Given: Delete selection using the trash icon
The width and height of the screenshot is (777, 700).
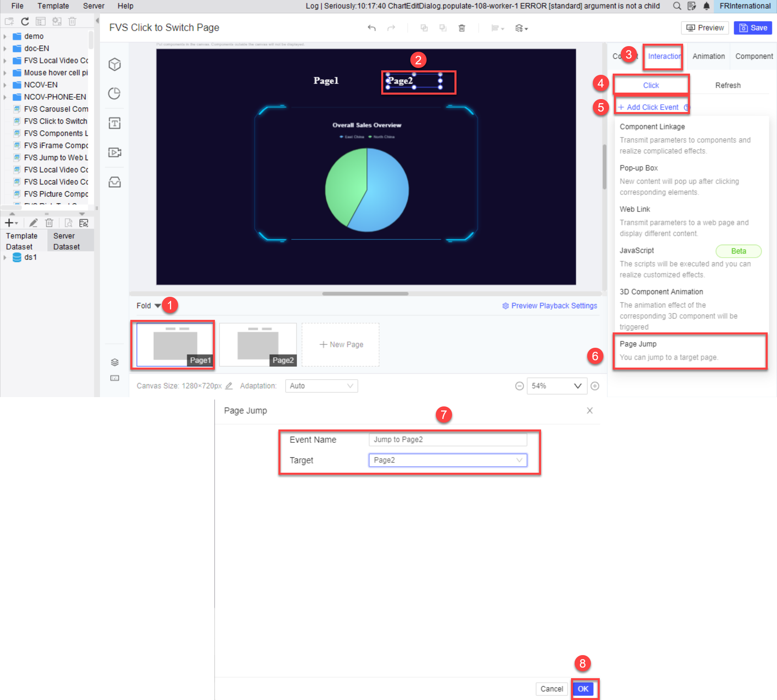Looking at the screenshot, I should tap(462, 28).
